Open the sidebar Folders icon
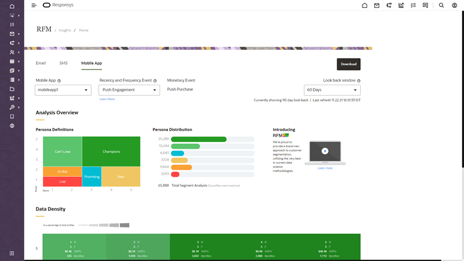 12,89
